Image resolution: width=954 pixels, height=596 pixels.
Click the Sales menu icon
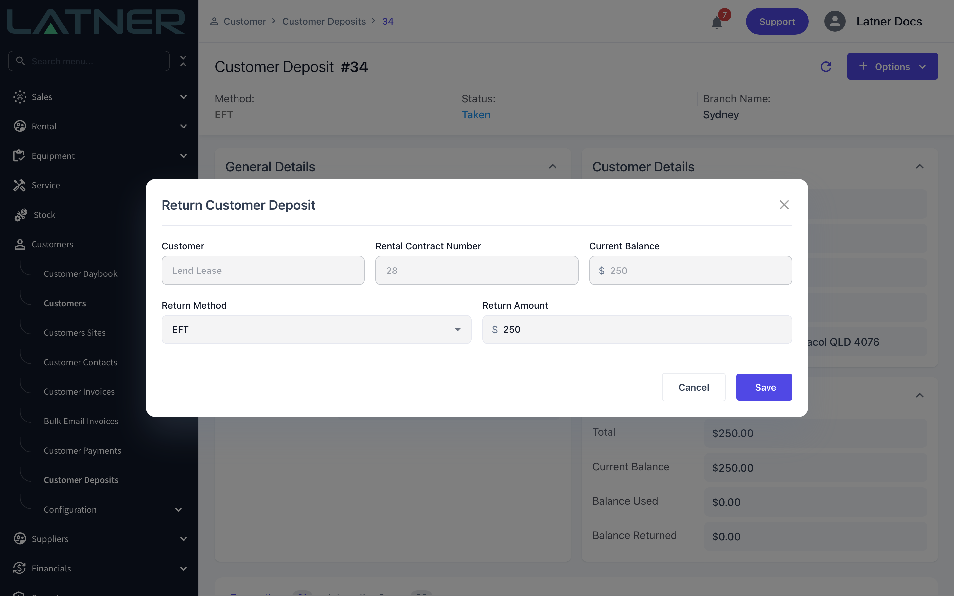[x=19, y=97]
